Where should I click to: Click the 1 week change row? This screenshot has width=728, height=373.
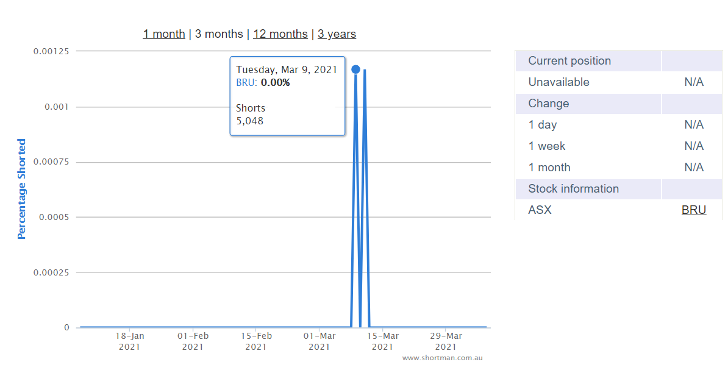pos(618,146)
